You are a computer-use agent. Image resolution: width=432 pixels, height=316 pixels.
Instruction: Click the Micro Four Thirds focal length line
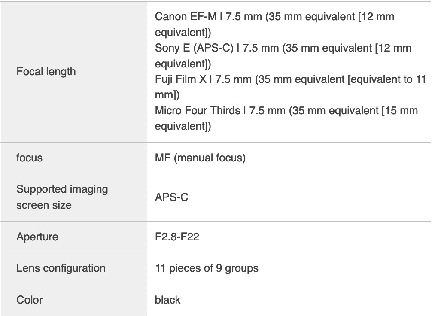pyautogui.click(x=286, y=118)
